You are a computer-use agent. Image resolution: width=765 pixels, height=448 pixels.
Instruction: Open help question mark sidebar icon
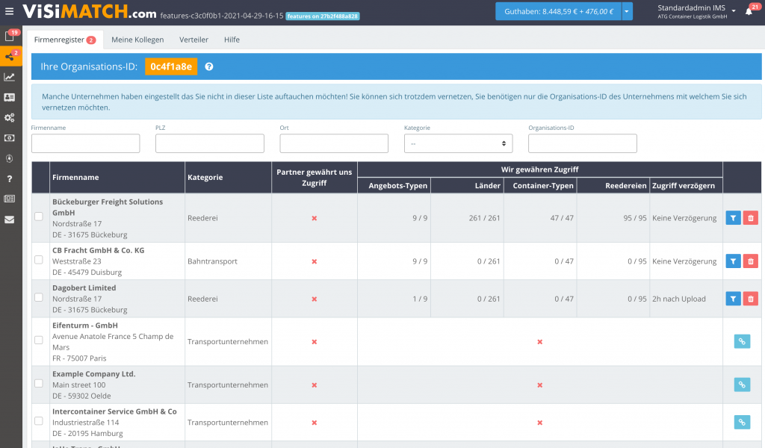point(9,179)
